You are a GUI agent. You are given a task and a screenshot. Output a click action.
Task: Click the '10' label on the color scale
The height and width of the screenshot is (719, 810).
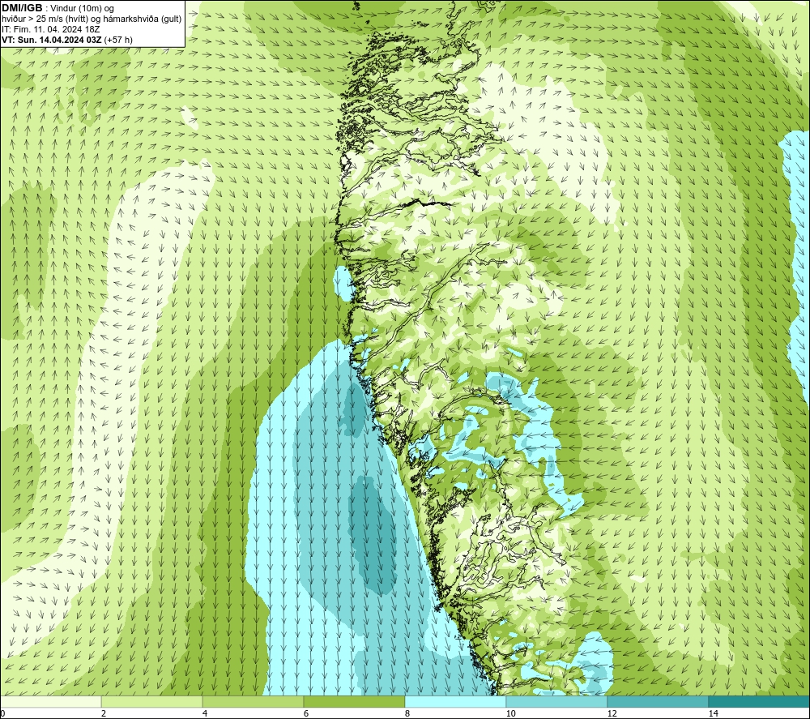click(511, 713)
